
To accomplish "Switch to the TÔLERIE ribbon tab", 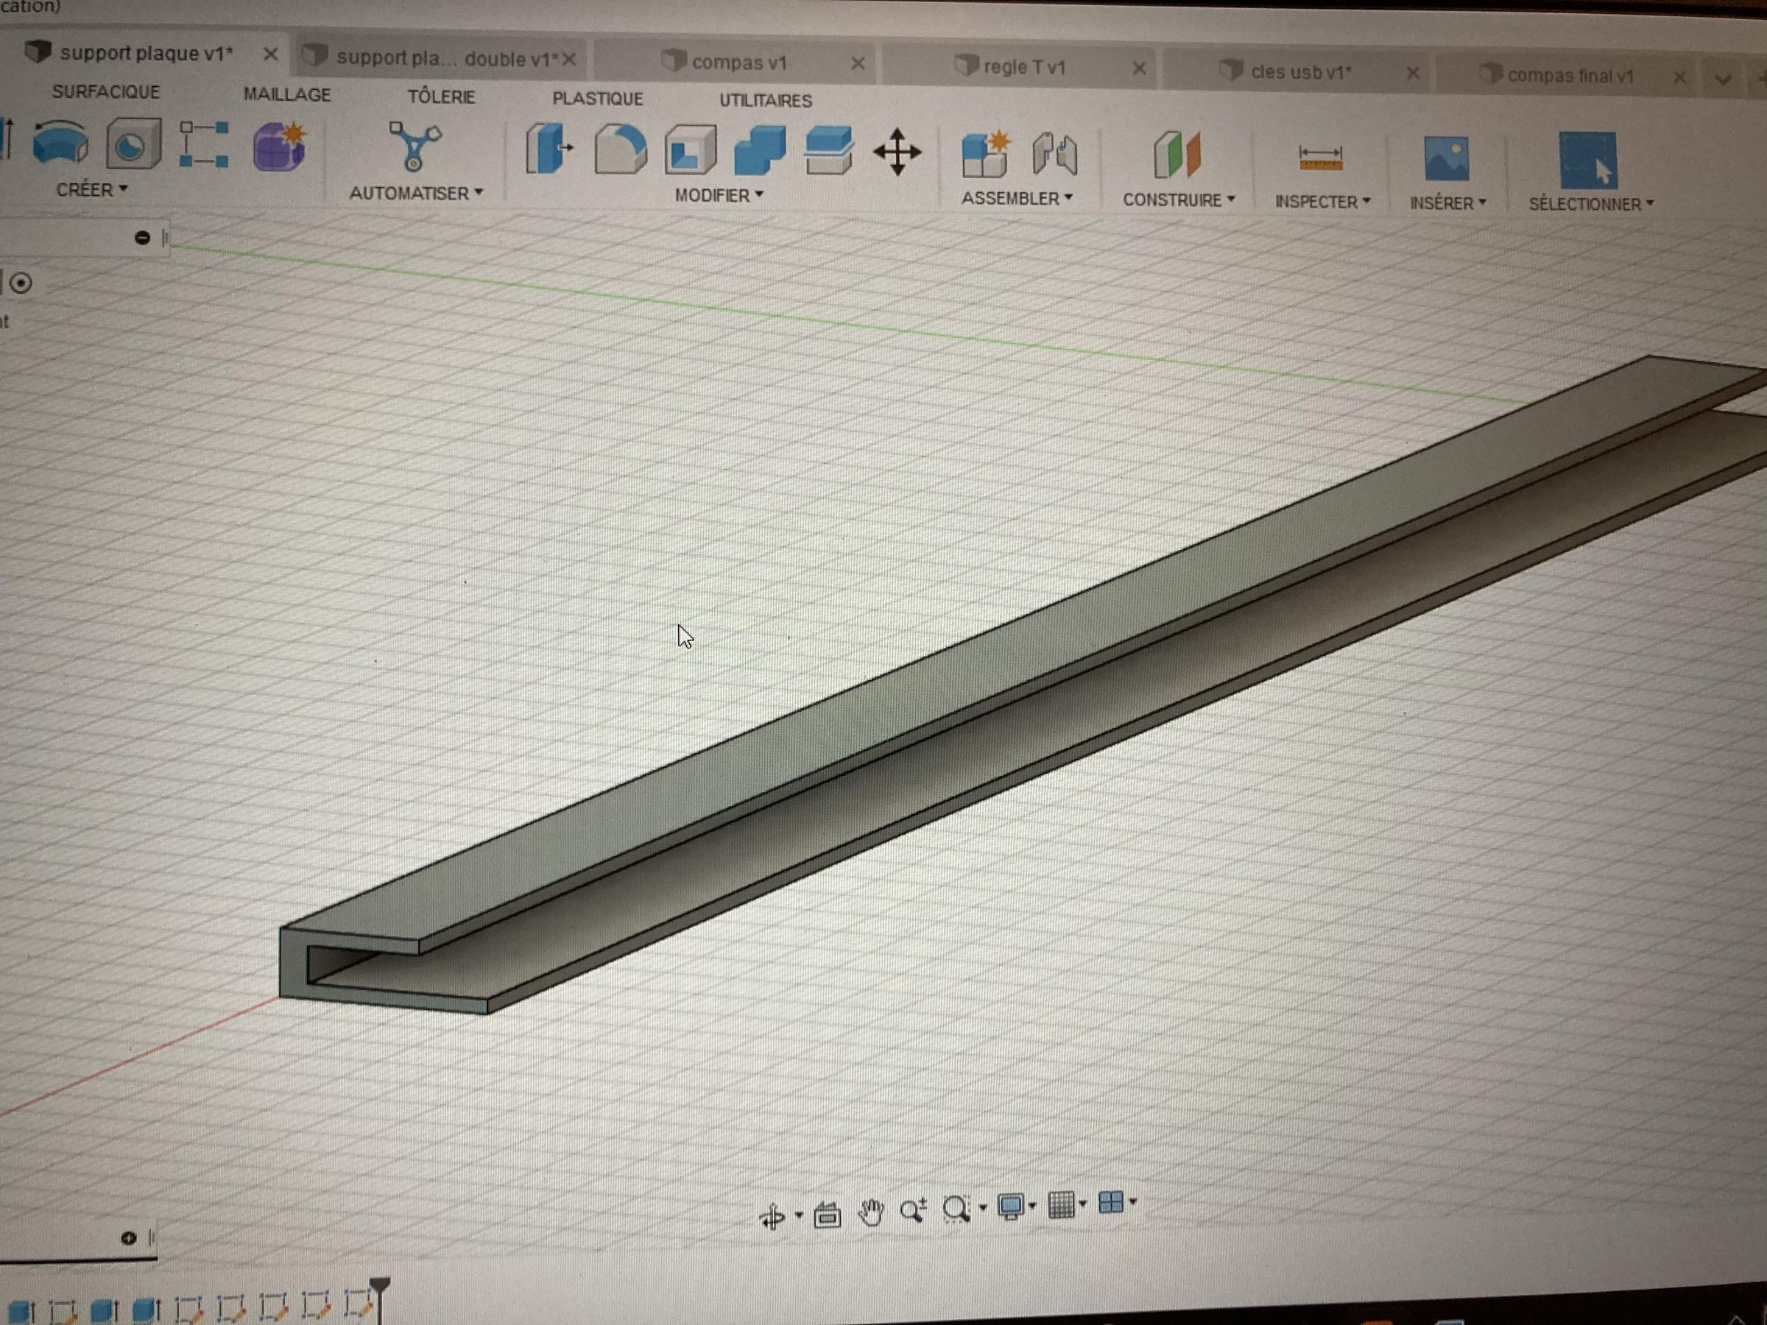I will (442, 96).
